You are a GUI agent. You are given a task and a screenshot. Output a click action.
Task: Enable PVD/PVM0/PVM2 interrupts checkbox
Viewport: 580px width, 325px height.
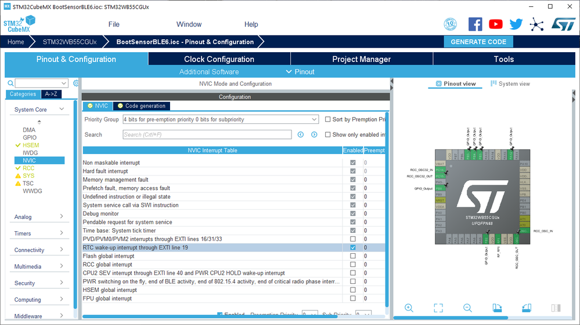pos(353,239)
